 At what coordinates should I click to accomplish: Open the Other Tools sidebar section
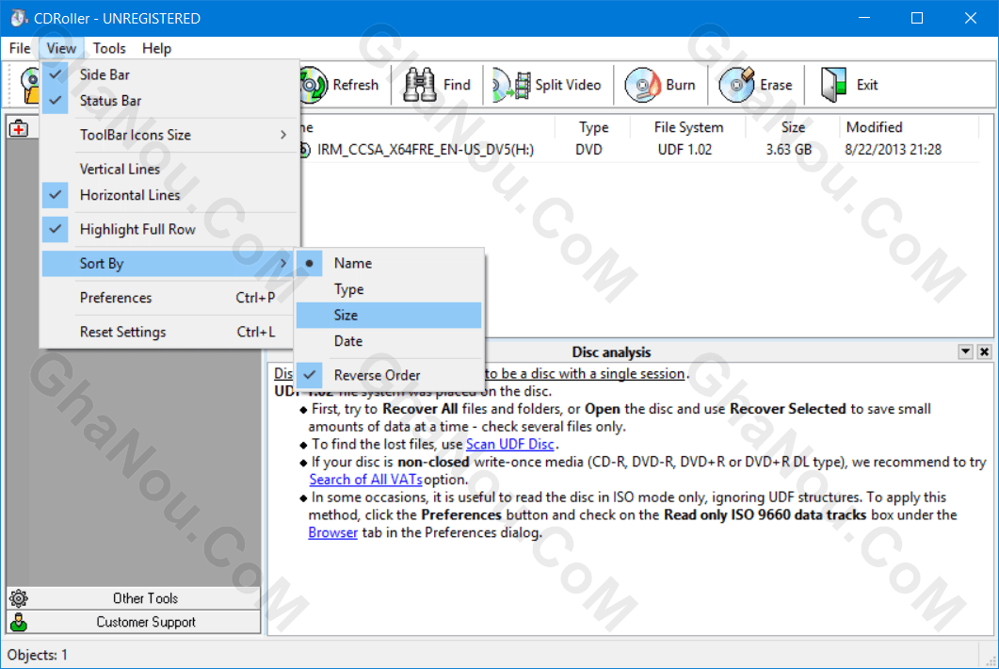(134, 598)
